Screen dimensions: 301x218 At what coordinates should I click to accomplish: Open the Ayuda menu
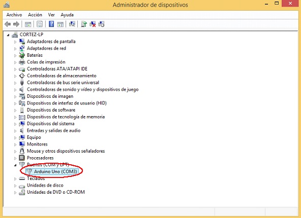coord(67,15)
